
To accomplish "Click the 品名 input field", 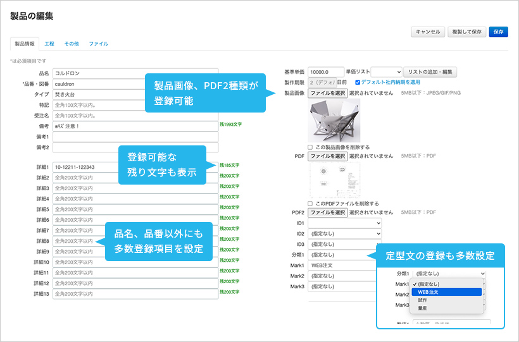I will coord(135,73).
